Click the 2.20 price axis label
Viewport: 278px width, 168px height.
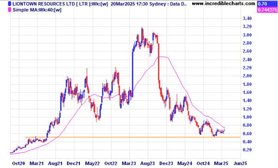pos(247,68)
